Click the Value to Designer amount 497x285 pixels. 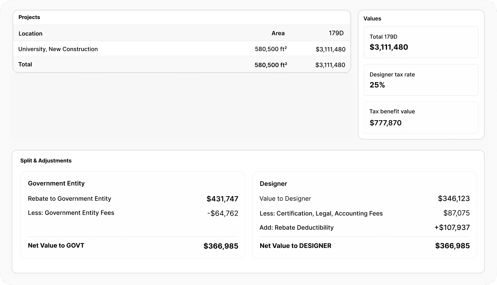tap(454, 198)
